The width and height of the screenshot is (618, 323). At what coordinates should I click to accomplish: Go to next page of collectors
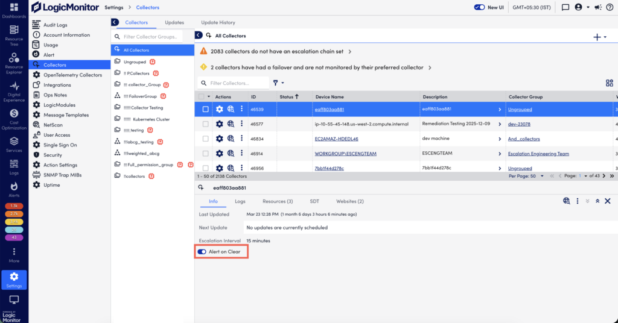click(x=604, y=176)
